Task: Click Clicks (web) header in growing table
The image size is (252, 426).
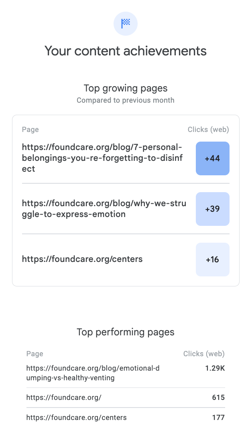Action: (209, 130)
